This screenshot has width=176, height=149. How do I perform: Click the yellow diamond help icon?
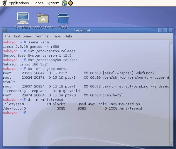click(70, 3)
